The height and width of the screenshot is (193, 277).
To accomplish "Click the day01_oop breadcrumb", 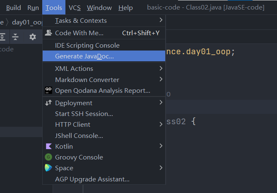I will click(27, 22).
